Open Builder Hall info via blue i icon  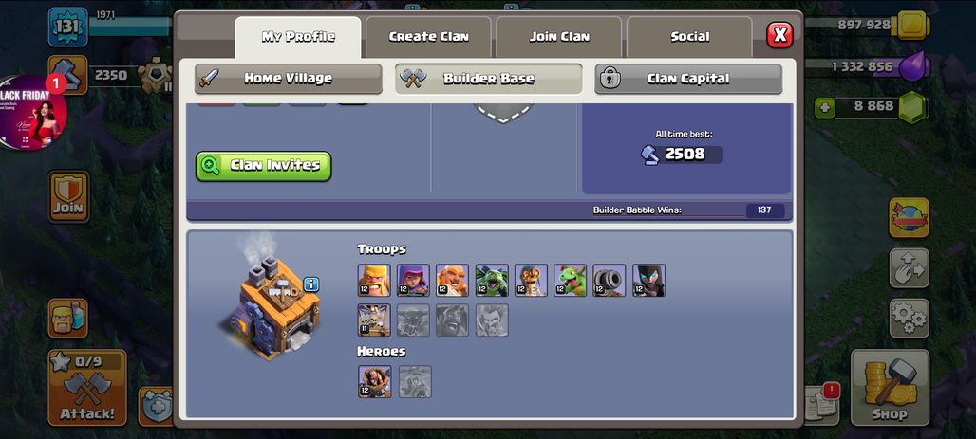point(311,284)
